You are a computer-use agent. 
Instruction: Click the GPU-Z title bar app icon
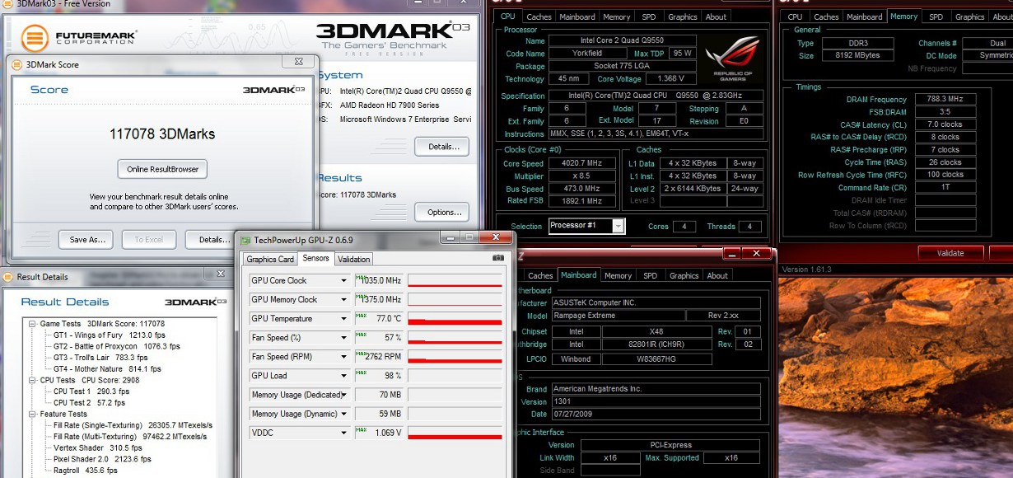(245, 239)
